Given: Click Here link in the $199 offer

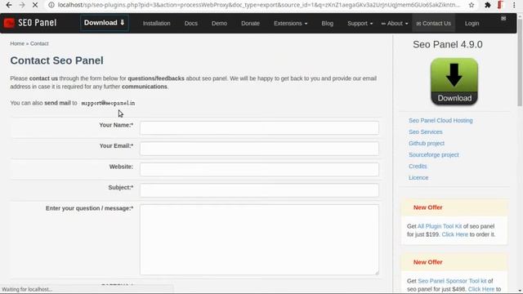Looking at the screenshot, I should [x=454, y=234].
